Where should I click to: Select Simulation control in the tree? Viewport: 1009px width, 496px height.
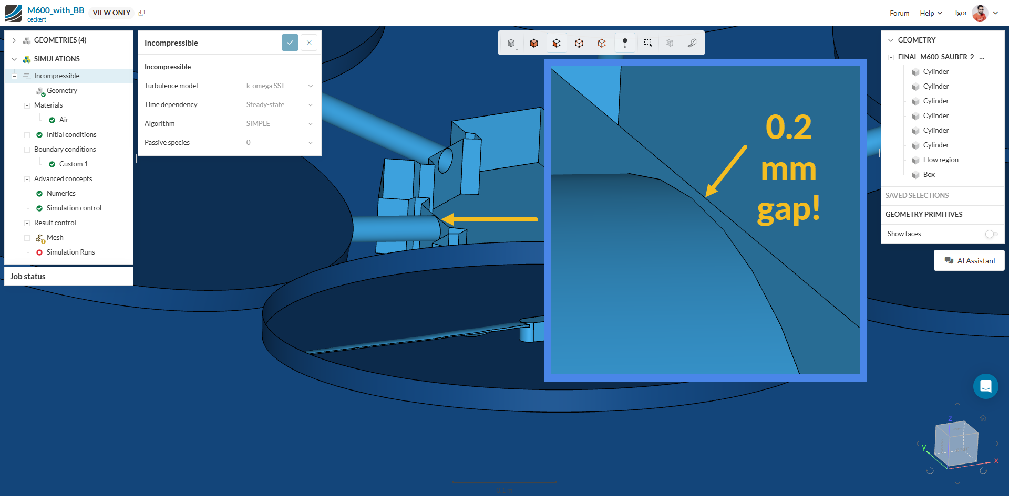[74, 208]
